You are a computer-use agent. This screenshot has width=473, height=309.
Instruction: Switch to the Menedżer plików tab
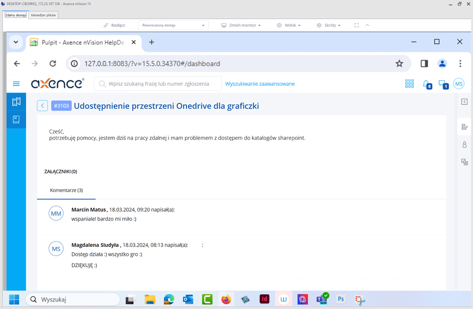click(43, 14)
